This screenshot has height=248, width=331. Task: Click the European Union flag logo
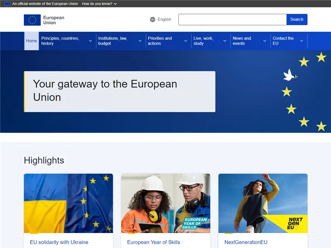coord(32,19)
